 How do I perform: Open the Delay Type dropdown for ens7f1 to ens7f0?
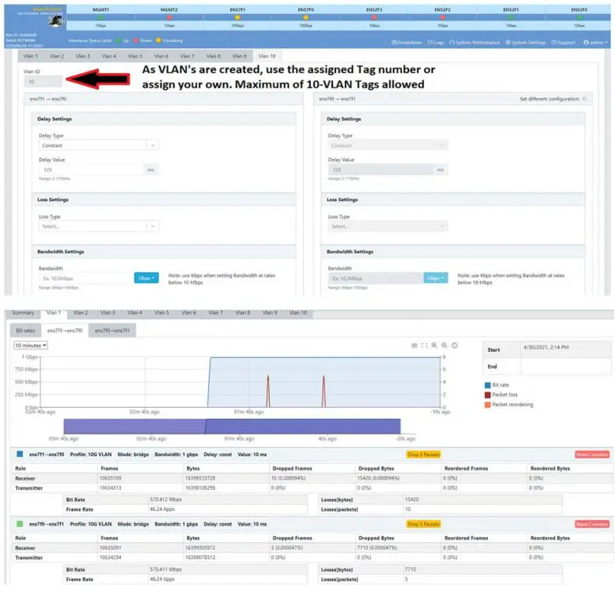(x=98, y=146)
